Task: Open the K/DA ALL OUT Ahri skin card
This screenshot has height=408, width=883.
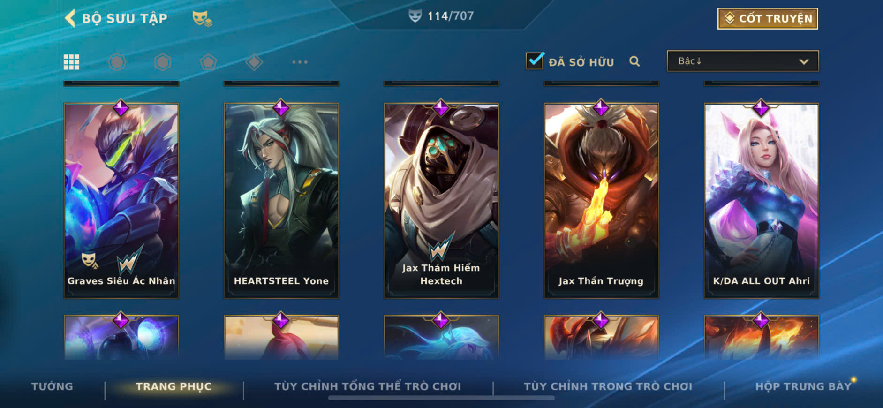Action: 762,200
